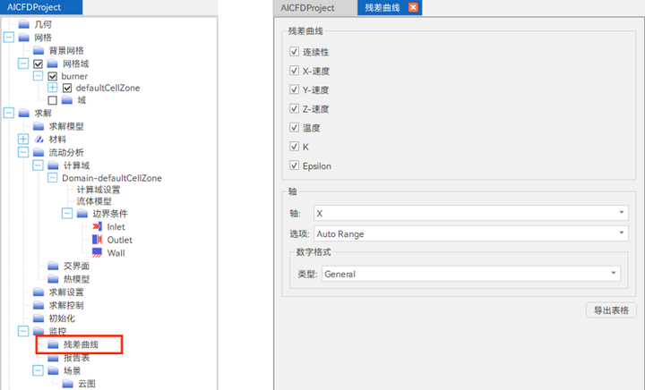Collapse the 流动分析 tree node
The image size is (645, 390).
click(x=23, y=152)
